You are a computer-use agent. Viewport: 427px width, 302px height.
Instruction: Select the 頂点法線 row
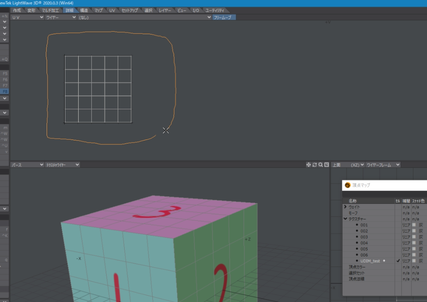point(356,279)
